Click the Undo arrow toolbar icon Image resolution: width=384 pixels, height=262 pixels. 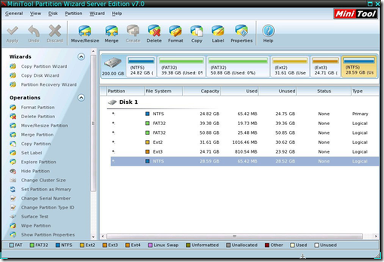point(34,31)
